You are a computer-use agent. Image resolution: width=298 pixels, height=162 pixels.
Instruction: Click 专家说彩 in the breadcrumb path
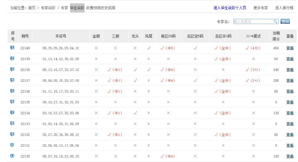tap(48, 8)
